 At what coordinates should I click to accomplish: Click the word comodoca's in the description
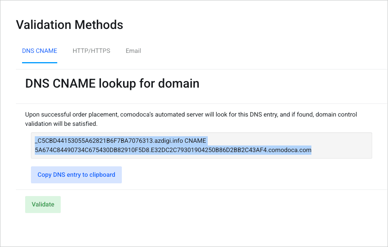coord(137,115)
